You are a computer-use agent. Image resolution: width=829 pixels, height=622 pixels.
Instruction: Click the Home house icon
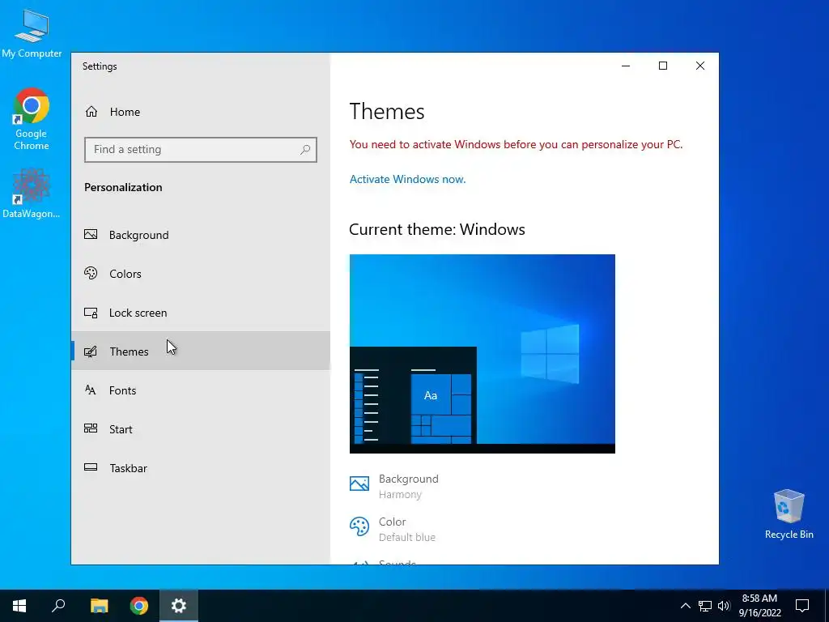pos(91,112)
